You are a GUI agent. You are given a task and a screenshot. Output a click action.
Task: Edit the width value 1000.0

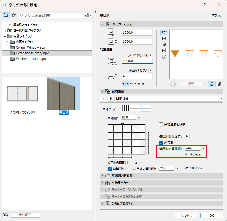[x=137, y=33]
